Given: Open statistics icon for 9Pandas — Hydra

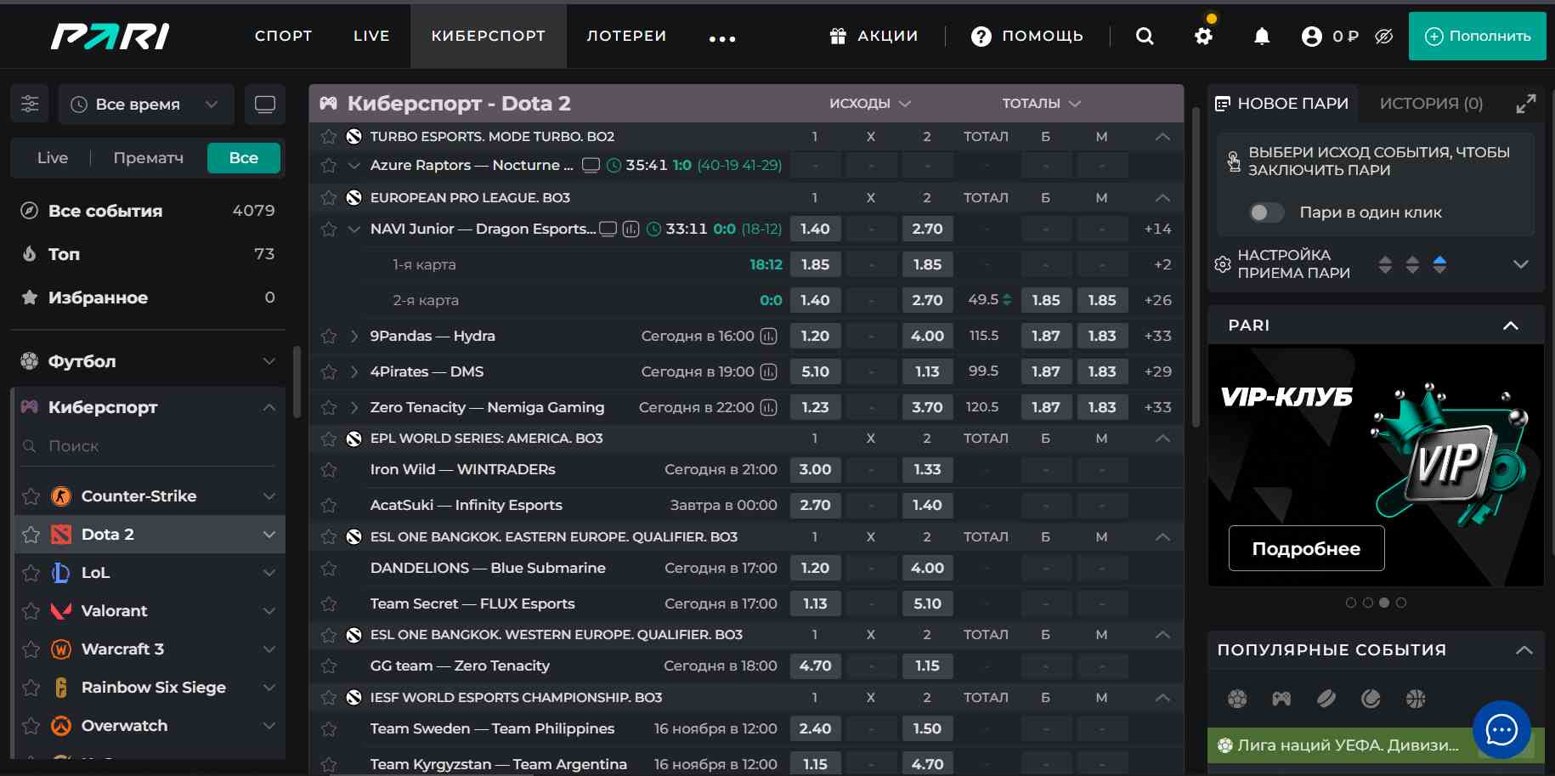Looking at the screenshot, I should 768,336.
